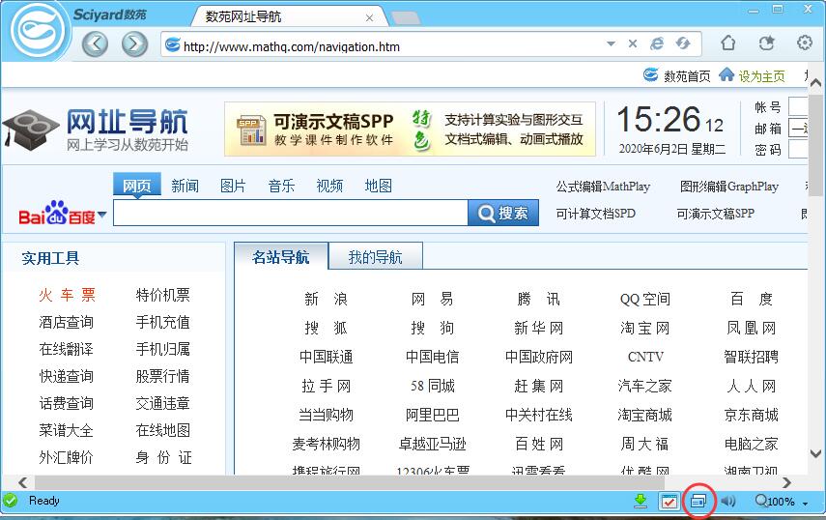Screen dimensions: 826x520
Task: Mute sound with the speaker icon
Action: (728, 501)
